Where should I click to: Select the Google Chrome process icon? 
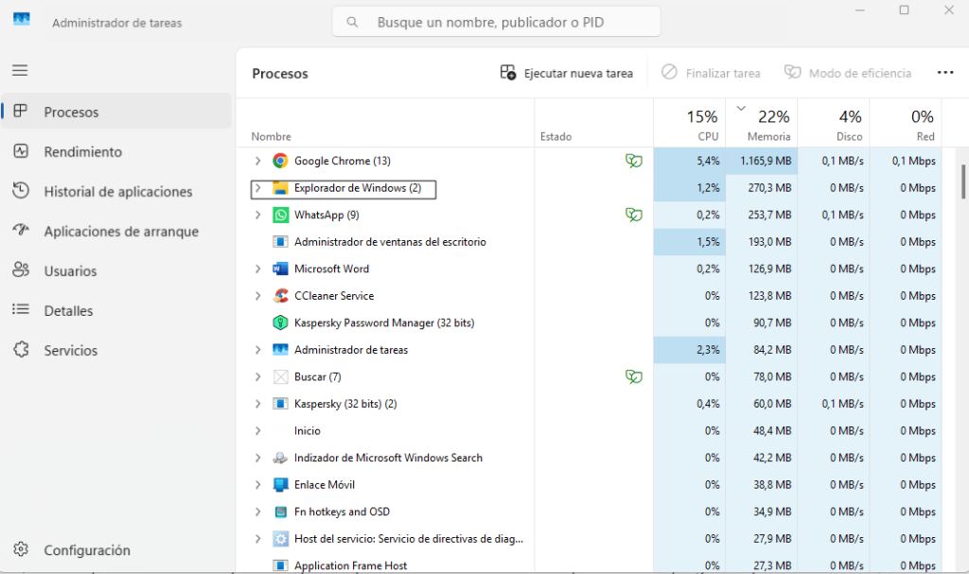click(x=279, y=161)
